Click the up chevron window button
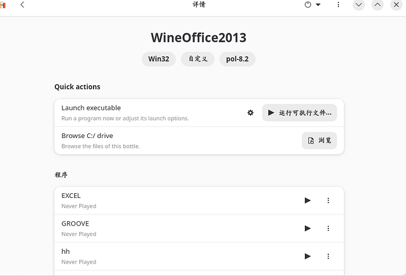 tap(378, 5)
